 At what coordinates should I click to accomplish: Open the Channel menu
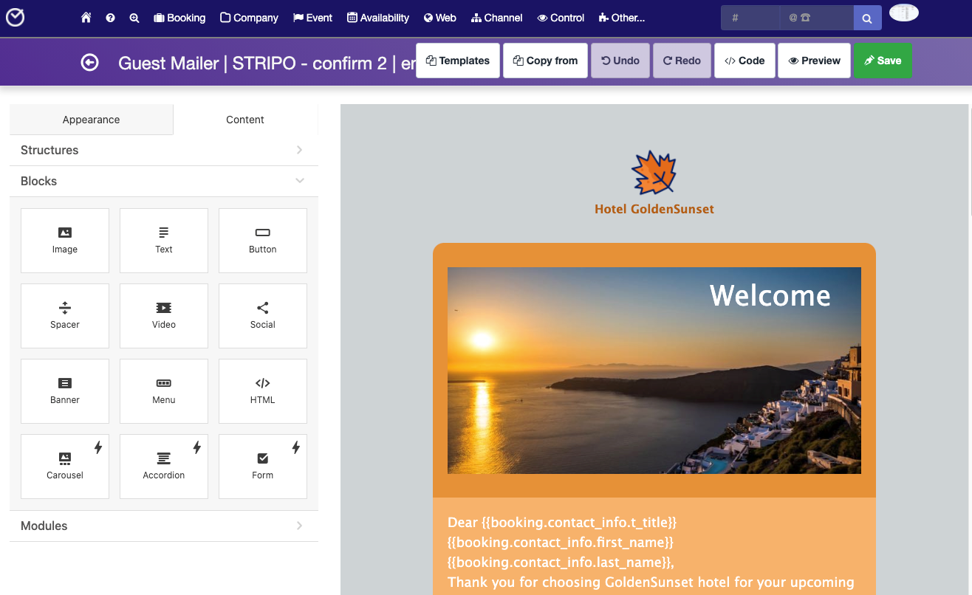pos(497,18)
